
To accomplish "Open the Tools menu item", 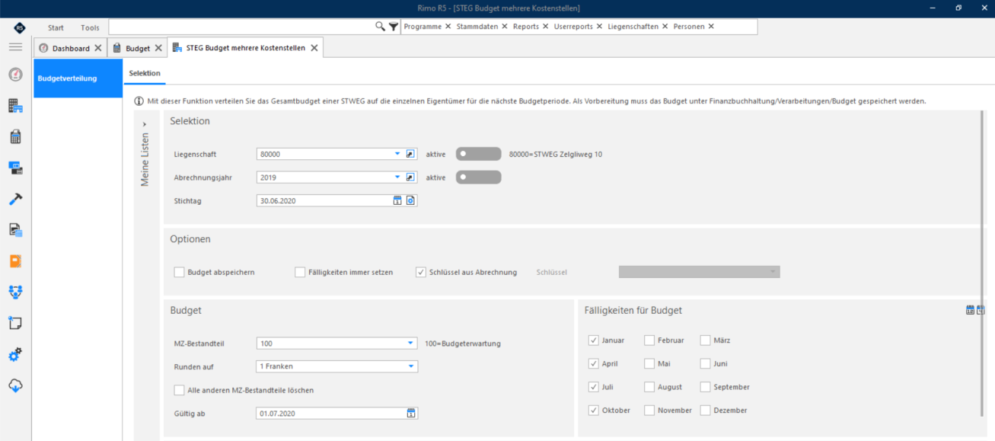I will coord(90,27).
